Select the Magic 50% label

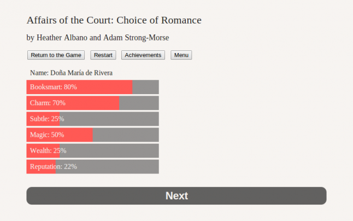tap(47, 135)
